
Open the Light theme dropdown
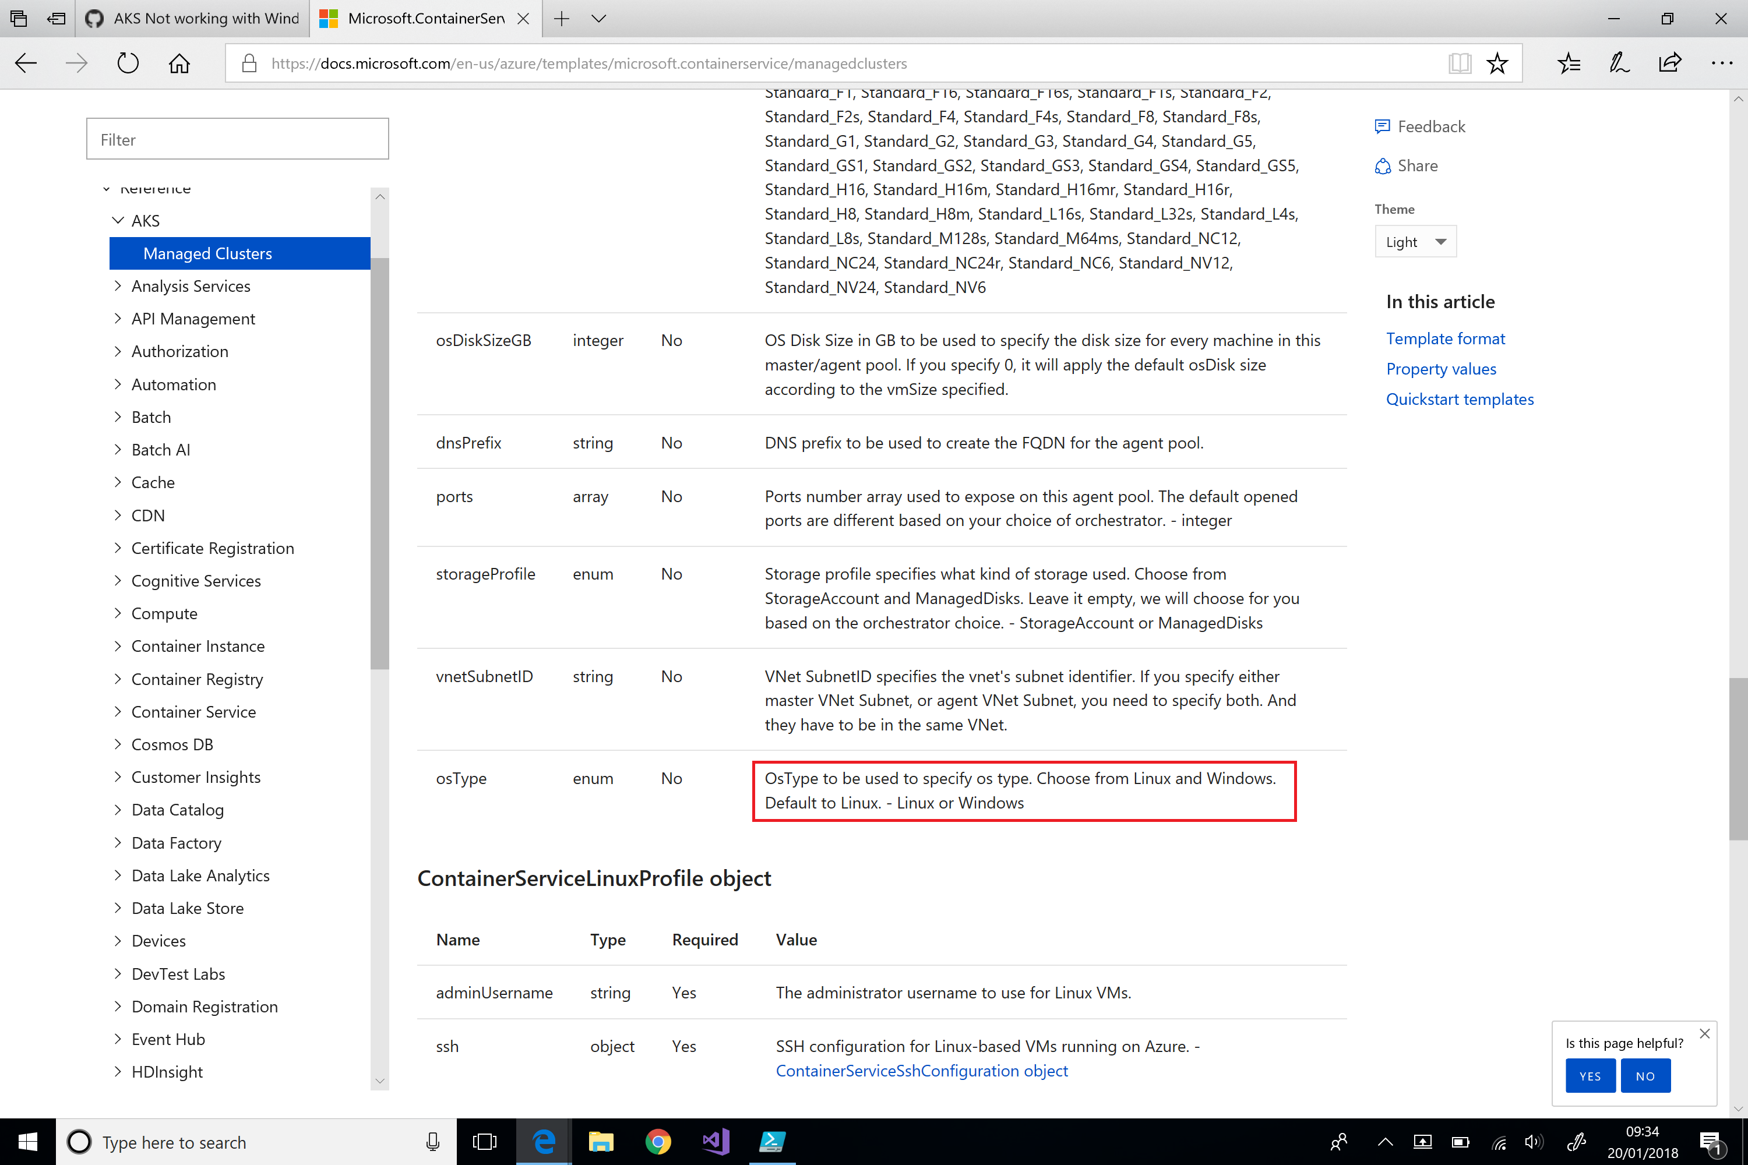tap(1415, 242)
